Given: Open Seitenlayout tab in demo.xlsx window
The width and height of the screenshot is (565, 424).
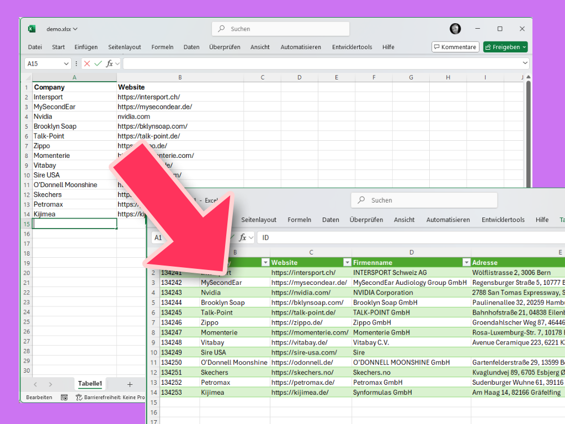Looking at the screenshot, I should click(125, 47).
